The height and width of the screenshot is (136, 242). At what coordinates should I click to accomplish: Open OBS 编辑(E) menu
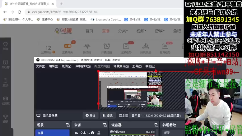pyautogui.click(x=54, y=66)
